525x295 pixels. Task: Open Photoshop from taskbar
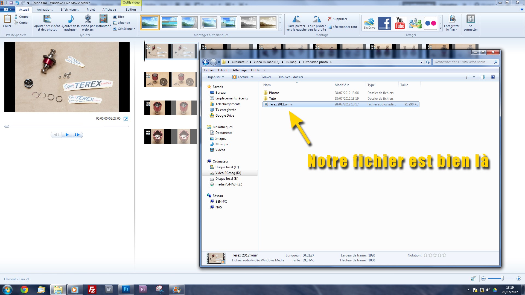click(x=126, y=290)
